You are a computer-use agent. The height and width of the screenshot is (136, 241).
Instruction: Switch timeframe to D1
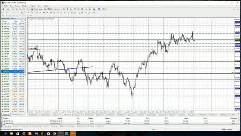[24, 16]
